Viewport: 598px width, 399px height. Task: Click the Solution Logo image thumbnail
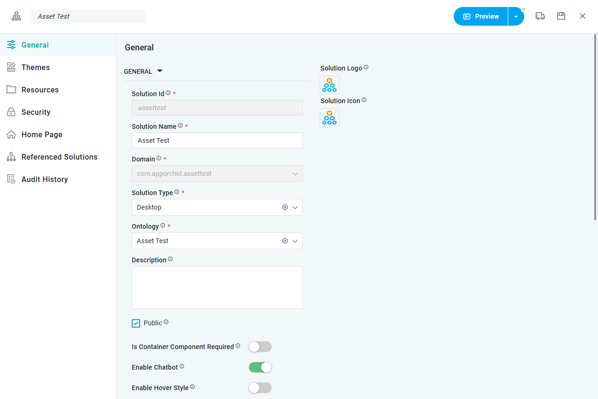pyautogui.click(x=329, y=85)
